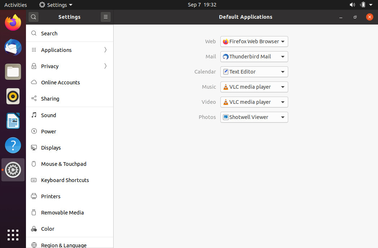Click the Displays monitor icon in sidebar
The width and height of the screenshot is (378, 248).
click(x=34, y=147)
